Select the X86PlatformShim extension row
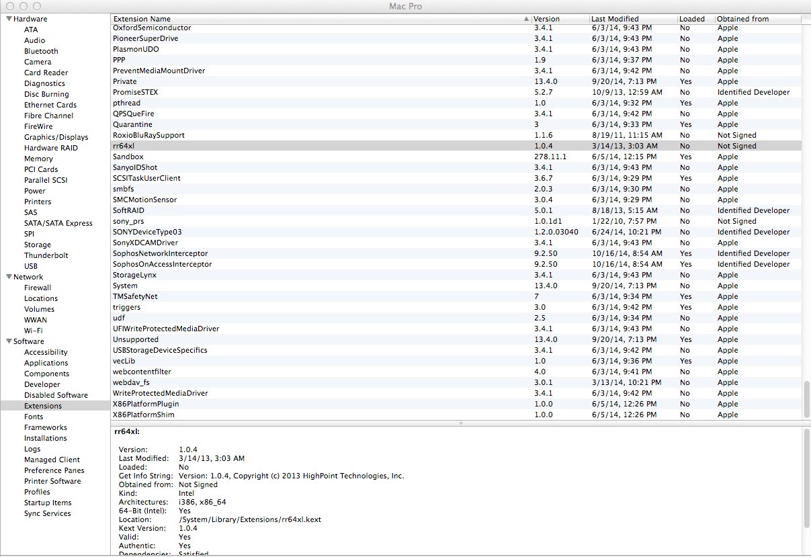Viewport: 811px width, 557px height. [456, 415]
